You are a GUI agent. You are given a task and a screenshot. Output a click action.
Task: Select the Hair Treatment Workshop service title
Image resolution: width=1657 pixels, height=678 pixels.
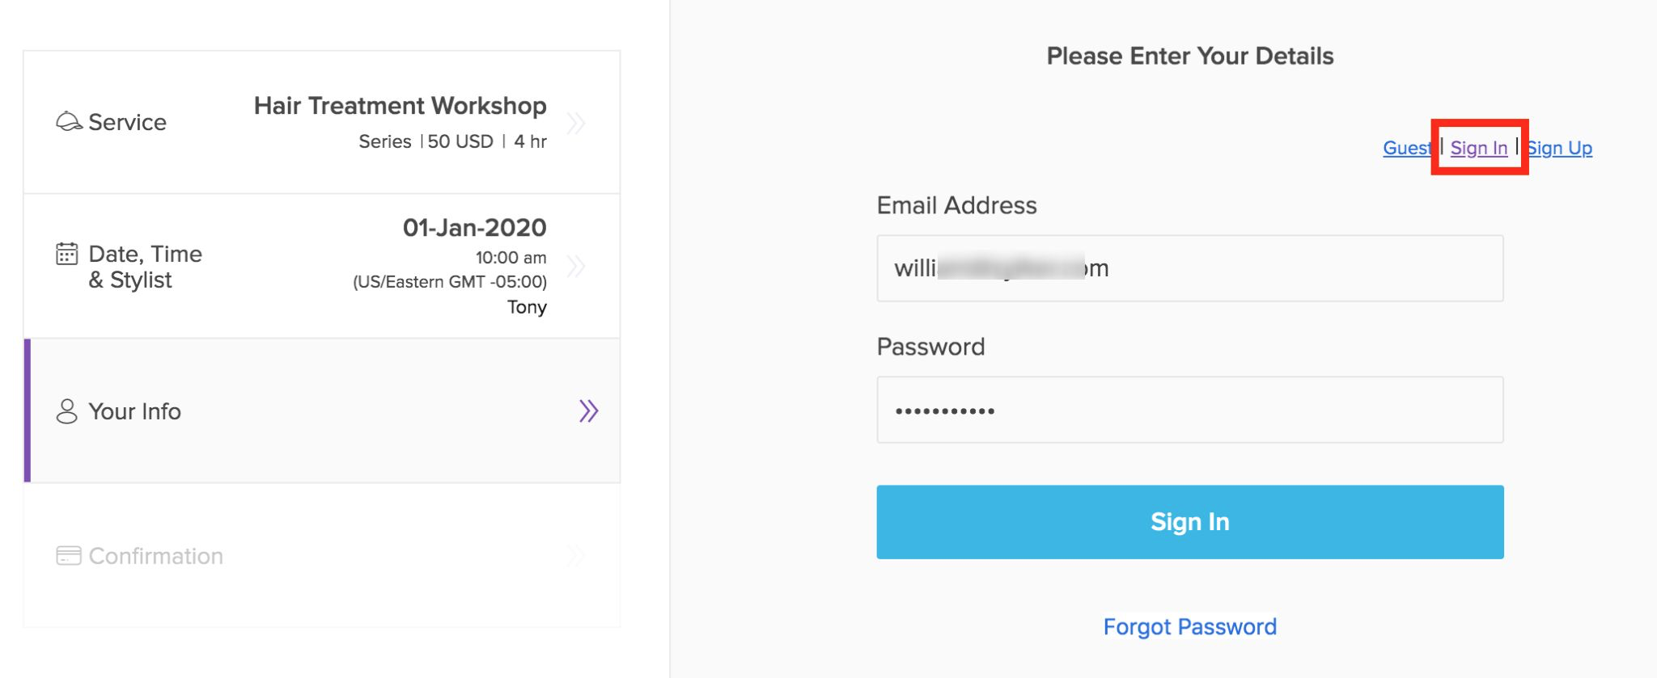click(400, 106)
